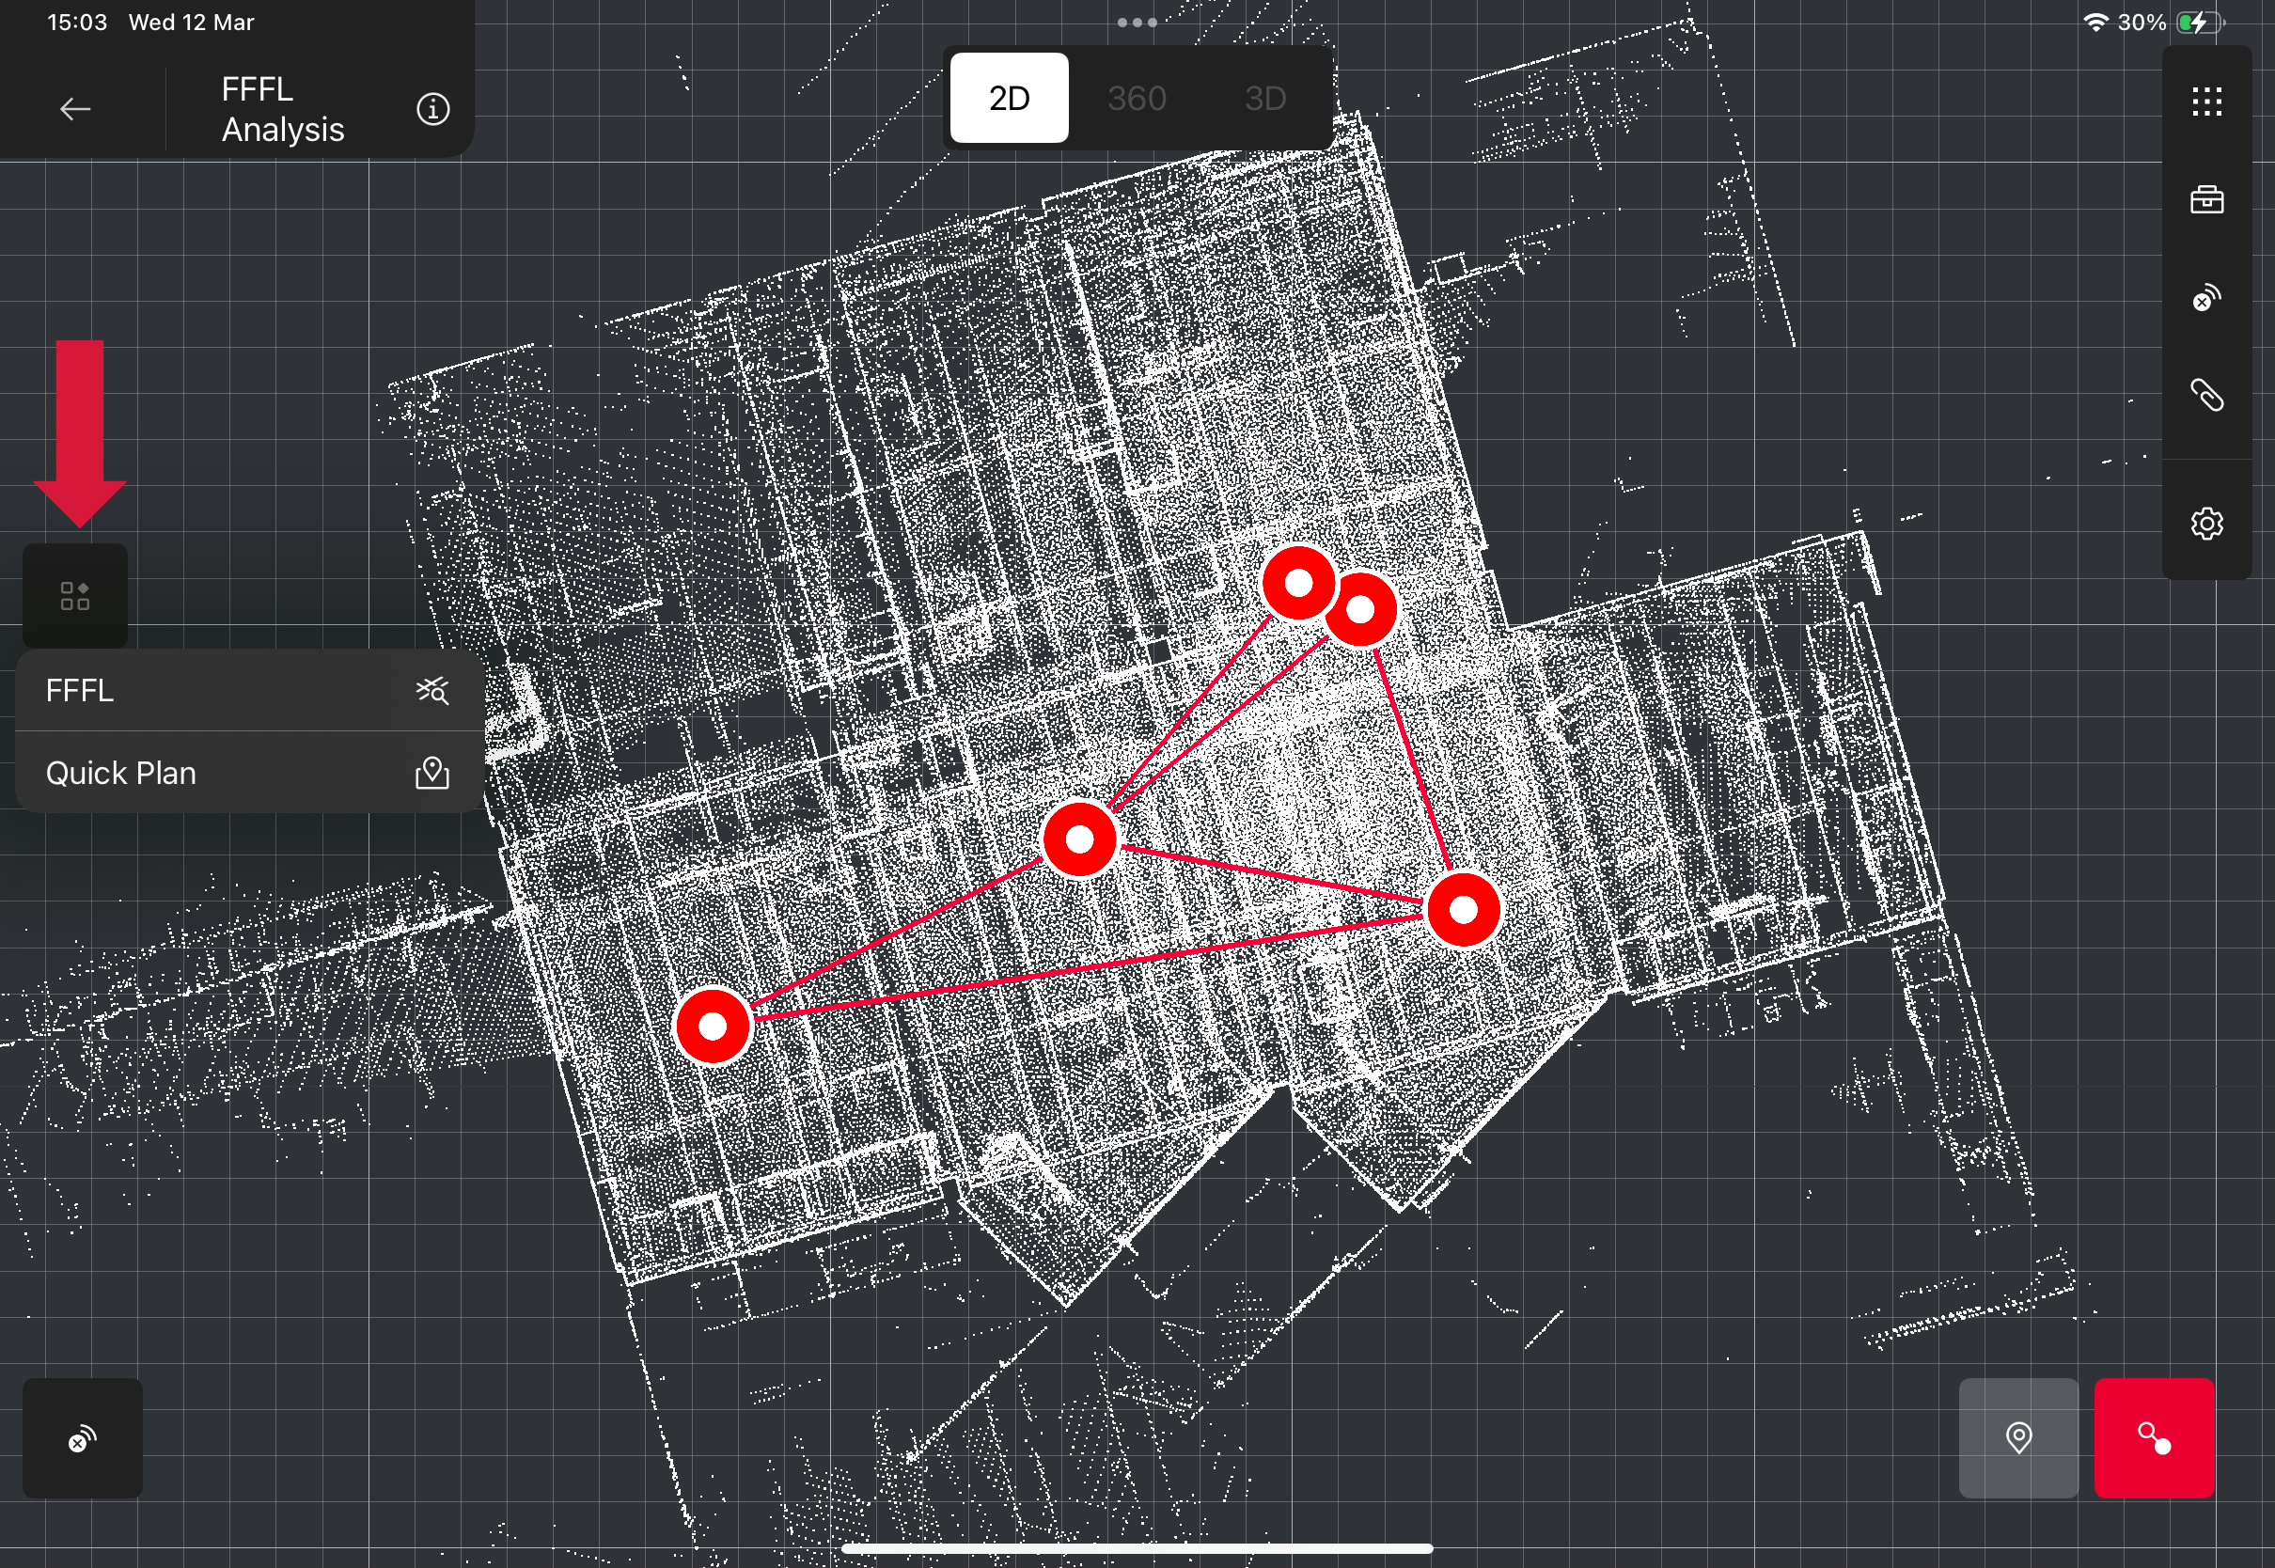This screenshot has height=1568, width=2275.
Task: Select the FFFL entry in the layer menu
Action: pyautogui.click(x=148, y=691)
